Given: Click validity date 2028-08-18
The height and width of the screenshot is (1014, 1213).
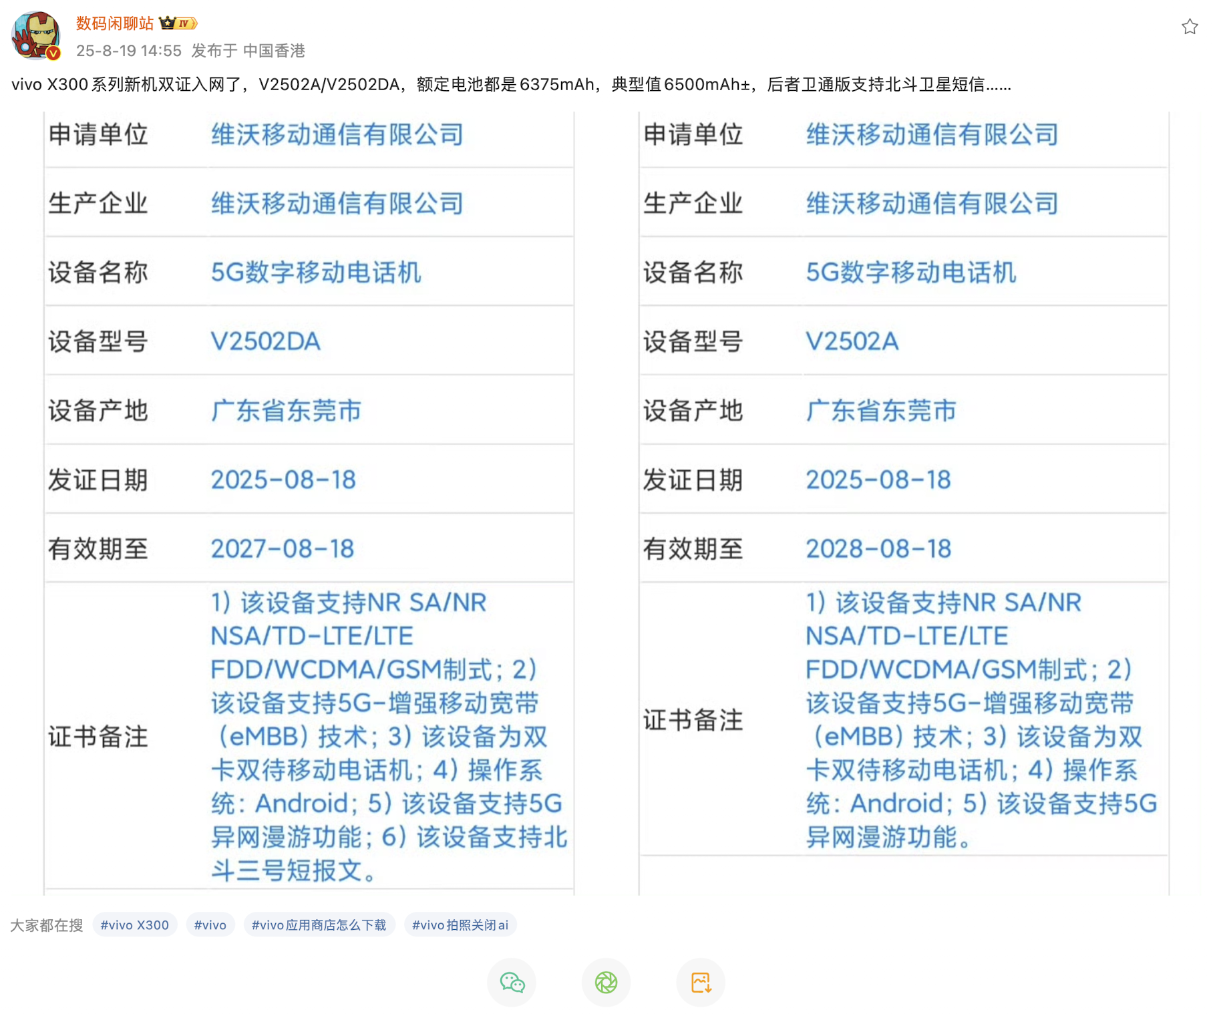Looking at the screenshot, I should (x=878, y=548).
